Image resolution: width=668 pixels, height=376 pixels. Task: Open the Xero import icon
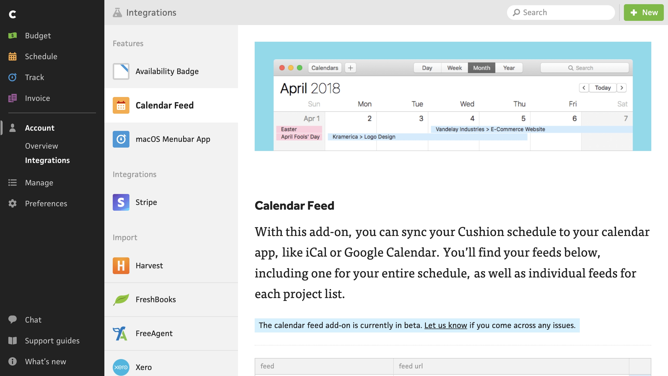click(x=121, y=367)
